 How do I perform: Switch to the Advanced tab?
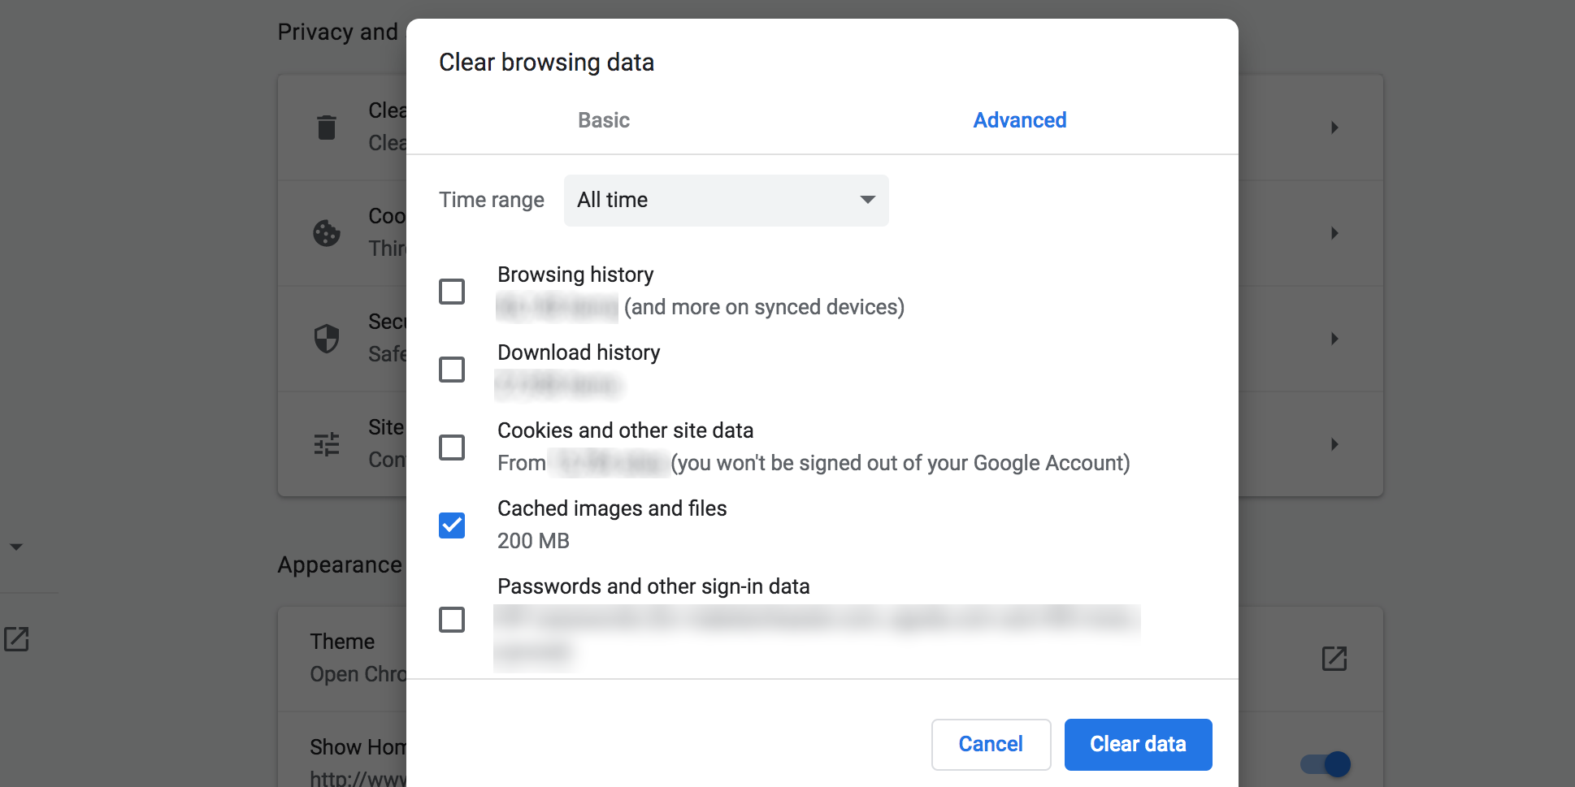pos(1019,119)
